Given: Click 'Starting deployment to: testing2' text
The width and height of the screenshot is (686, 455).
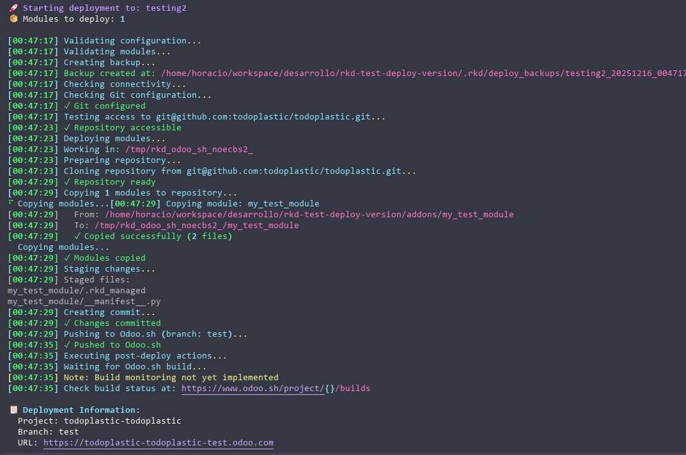Looking at the screenshot, I should pyautogui.click(x=105, y=8).
